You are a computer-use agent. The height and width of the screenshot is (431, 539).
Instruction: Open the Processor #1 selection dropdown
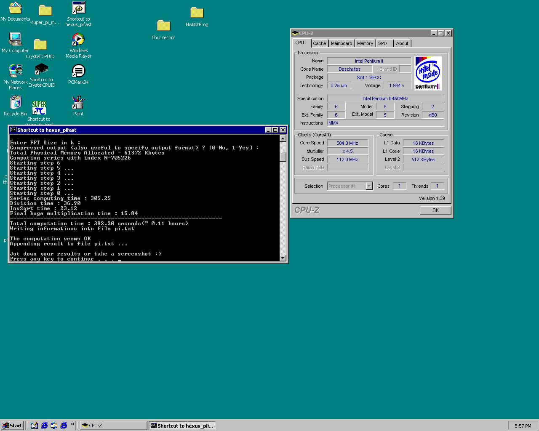(350, 186)
